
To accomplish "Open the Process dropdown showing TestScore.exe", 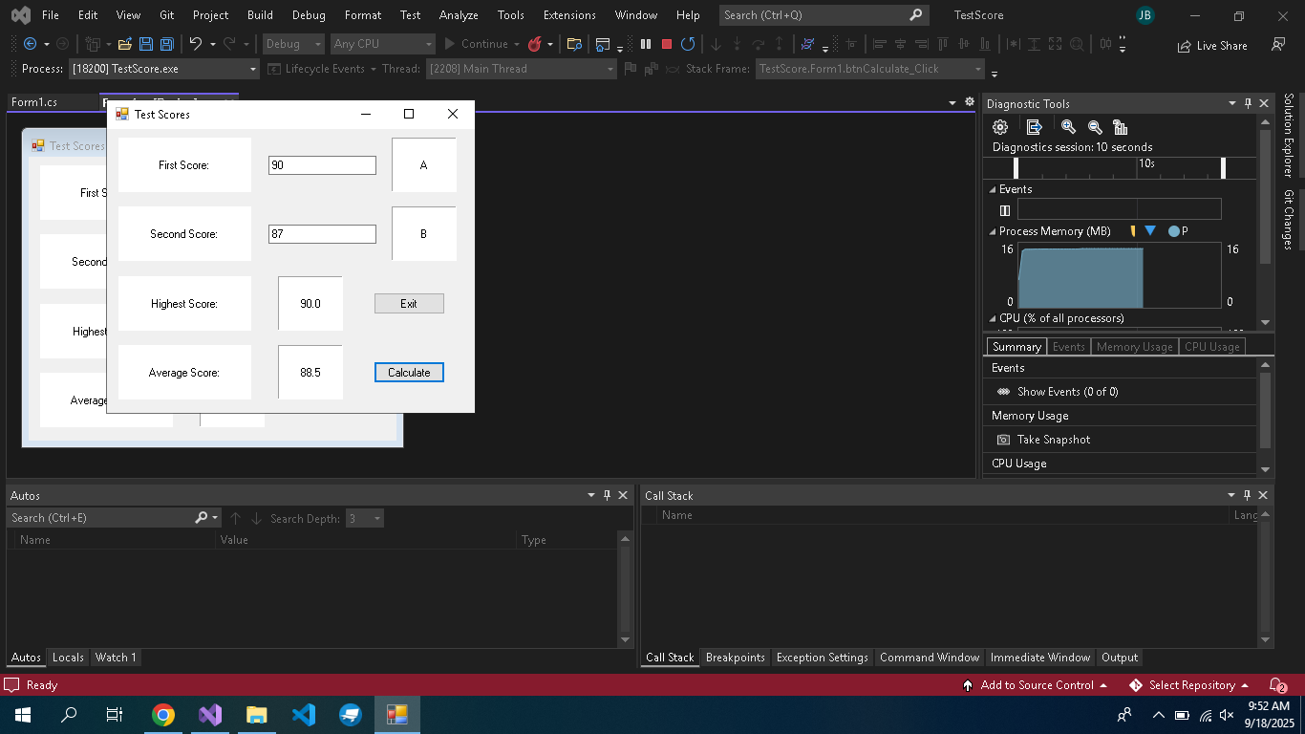I will click(x=253, y=69).
